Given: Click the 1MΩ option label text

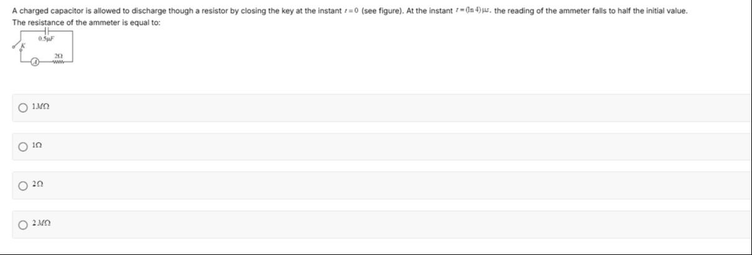Looking at the screenshot, I should (41, 108).
